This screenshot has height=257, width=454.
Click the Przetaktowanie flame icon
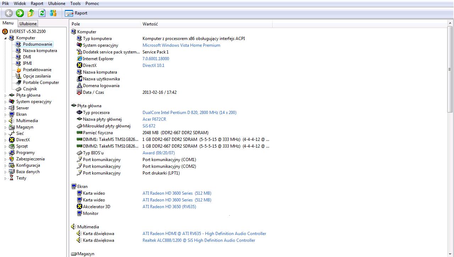pos(18,70)
